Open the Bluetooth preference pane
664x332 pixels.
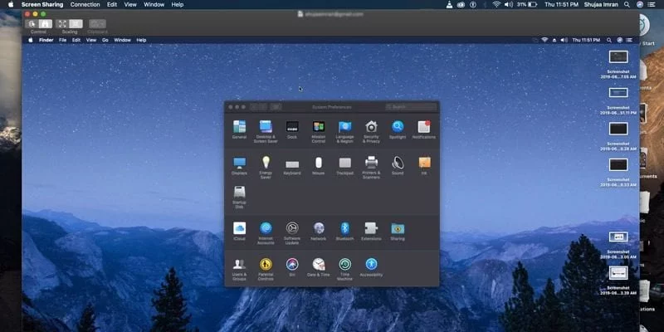[344, 228]
